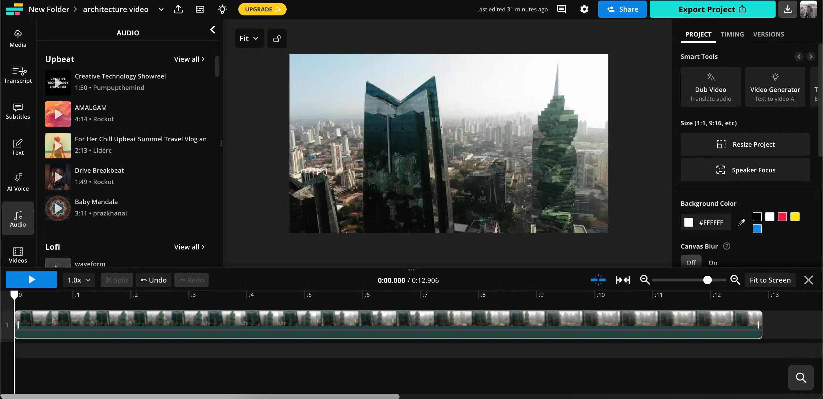823x399 pixels.
Task: Open the 1.0x playback speed dropdown
Action: (x=78, y=280)
